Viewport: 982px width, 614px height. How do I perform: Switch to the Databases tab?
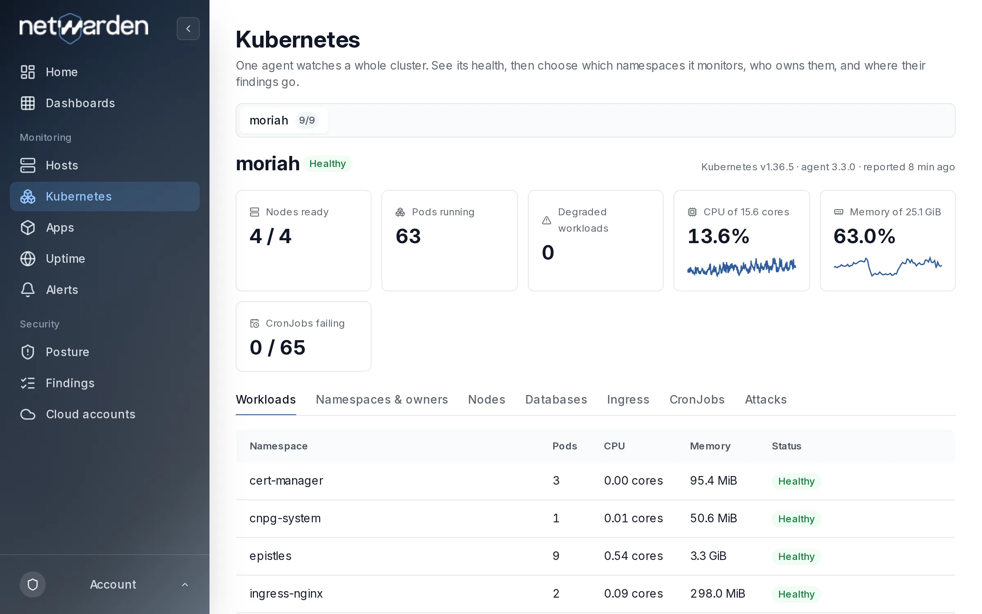point(556,400)
